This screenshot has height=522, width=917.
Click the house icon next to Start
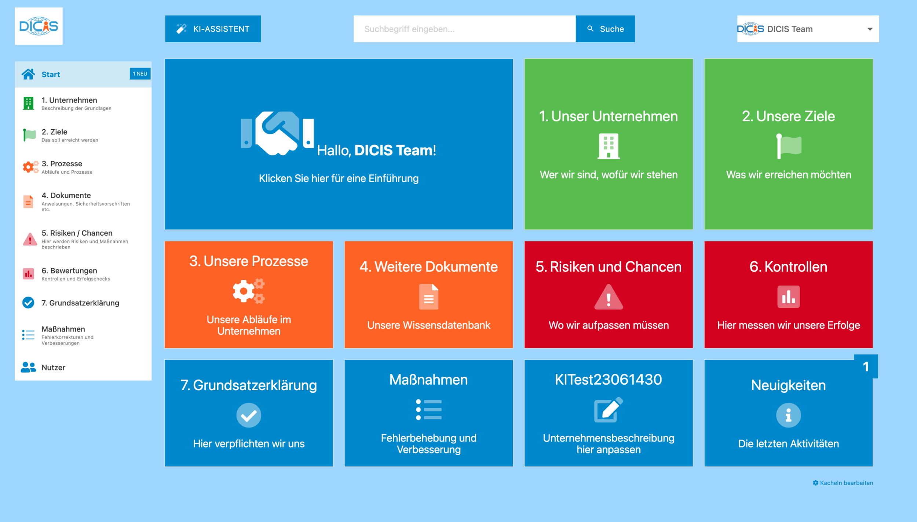(28, 74)
